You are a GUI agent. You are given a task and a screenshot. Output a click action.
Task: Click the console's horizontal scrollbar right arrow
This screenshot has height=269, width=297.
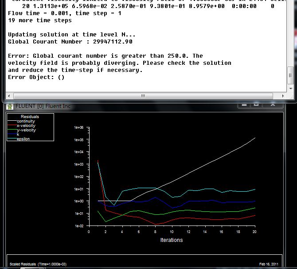click(x=282, y=95)
